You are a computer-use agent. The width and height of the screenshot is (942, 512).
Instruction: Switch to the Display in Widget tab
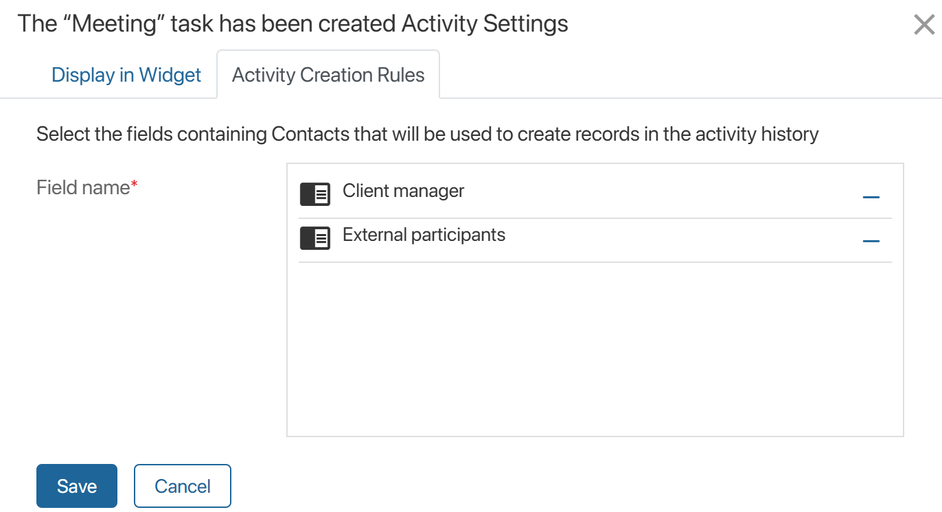(126, 74)
